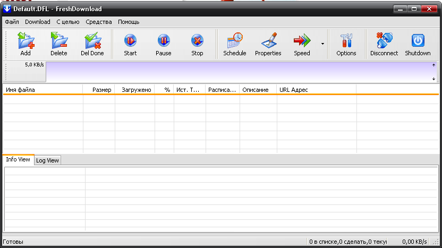Open download Properties
This screenshot has width=442, height=248.
(x=268, y=44)
